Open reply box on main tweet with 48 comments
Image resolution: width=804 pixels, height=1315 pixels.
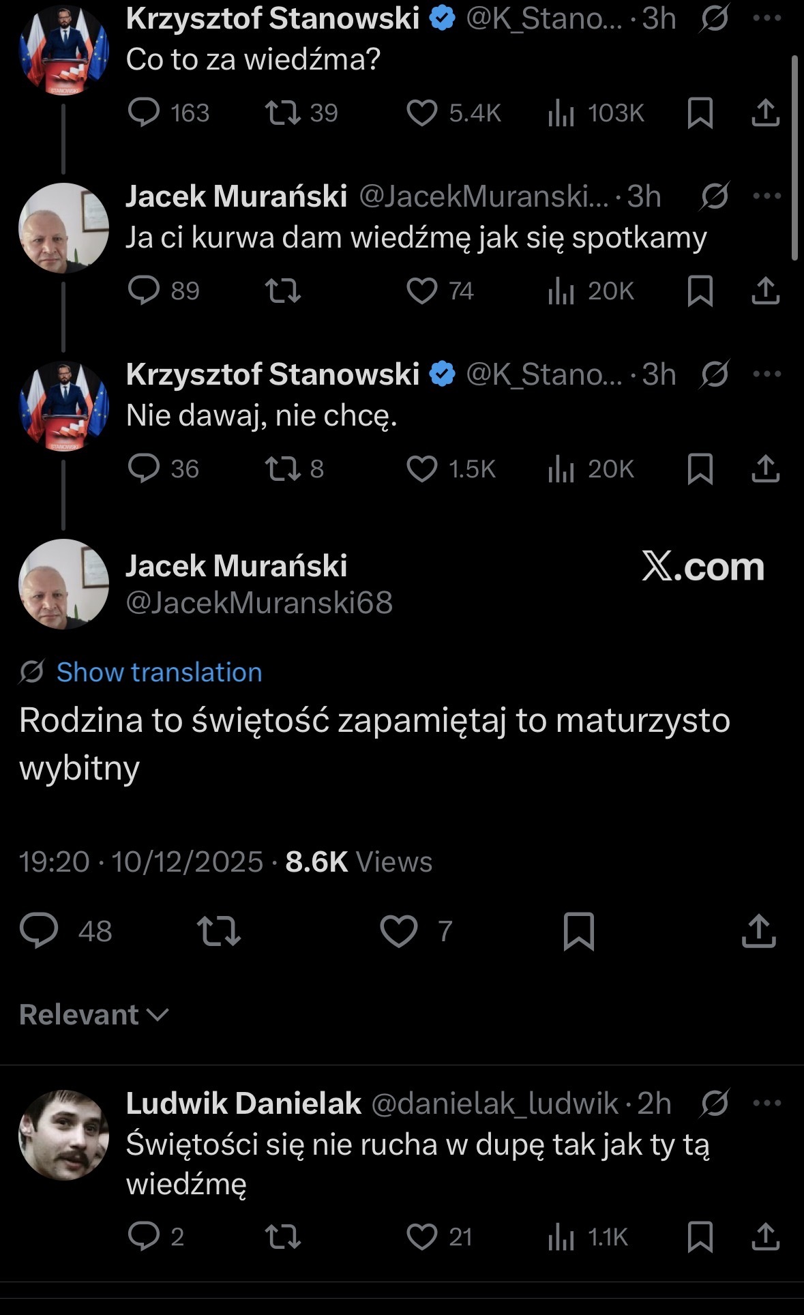click(x=40, y=931)
